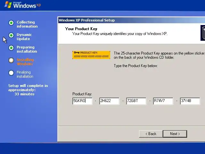Click the "Dynamic Update" label
Image resolution: width=205 pixels, height=154 pixels.
click(24, 37)
